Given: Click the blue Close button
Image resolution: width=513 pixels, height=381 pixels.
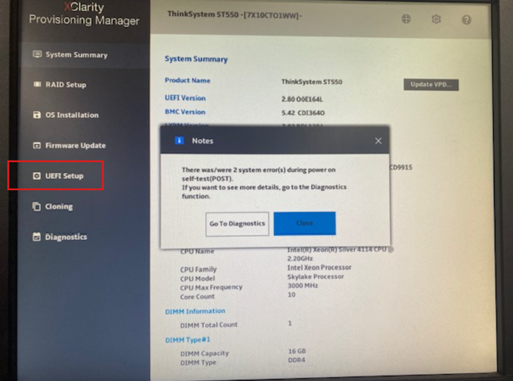Looking at the screenshot, I should 305,223.
